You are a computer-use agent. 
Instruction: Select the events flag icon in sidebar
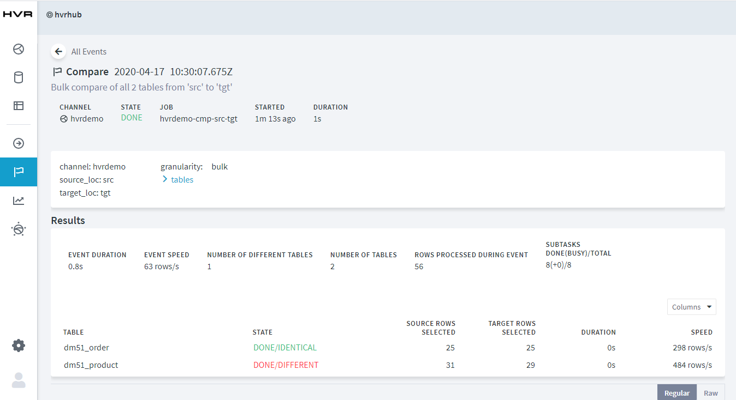(x=19, y=172)
